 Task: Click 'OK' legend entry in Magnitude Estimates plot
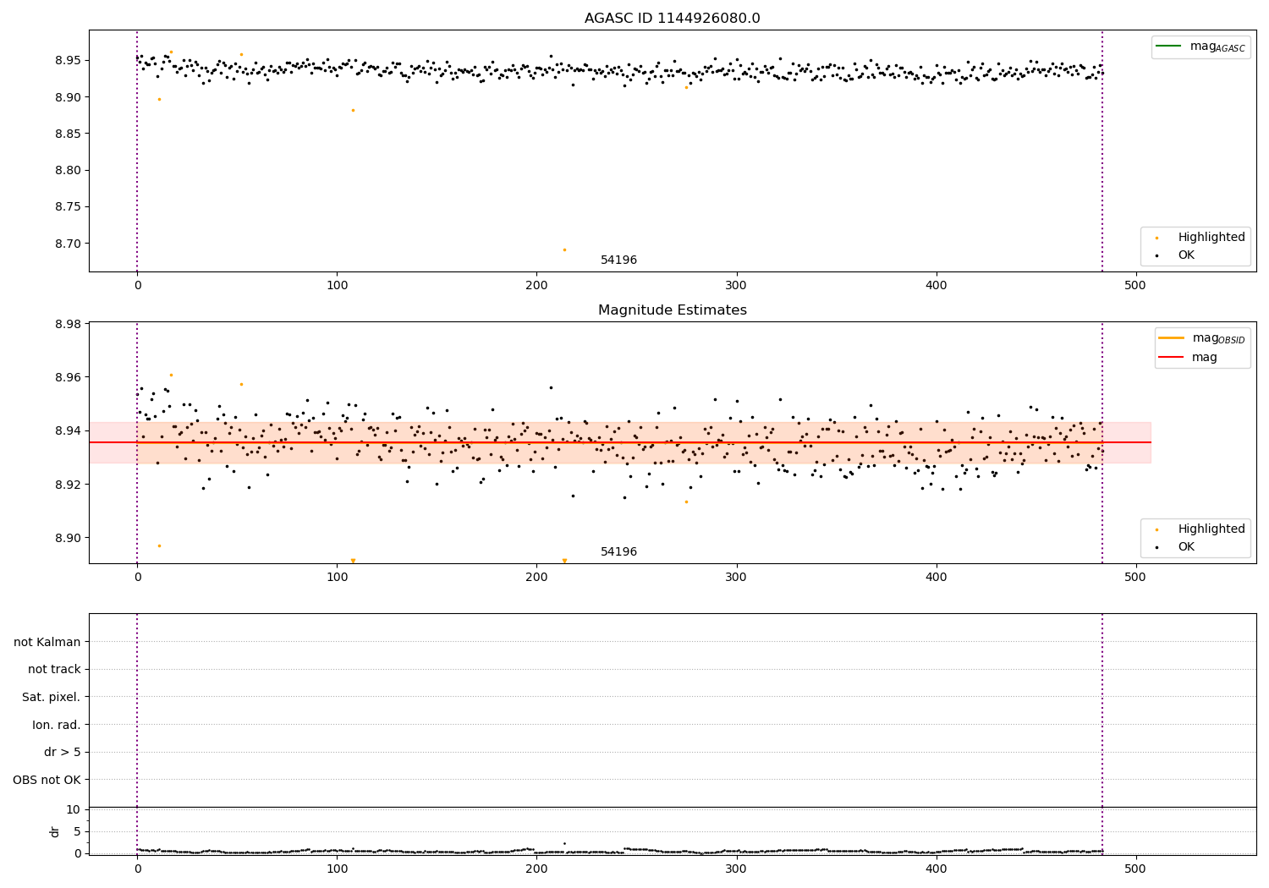tap(1176, 547)
